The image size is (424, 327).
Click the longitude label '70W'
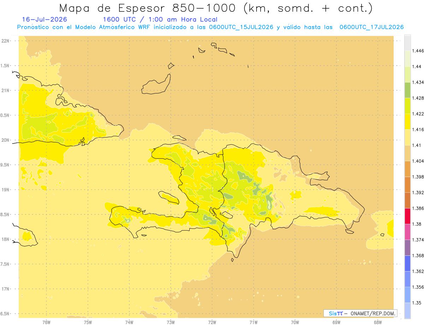(295, 322)
